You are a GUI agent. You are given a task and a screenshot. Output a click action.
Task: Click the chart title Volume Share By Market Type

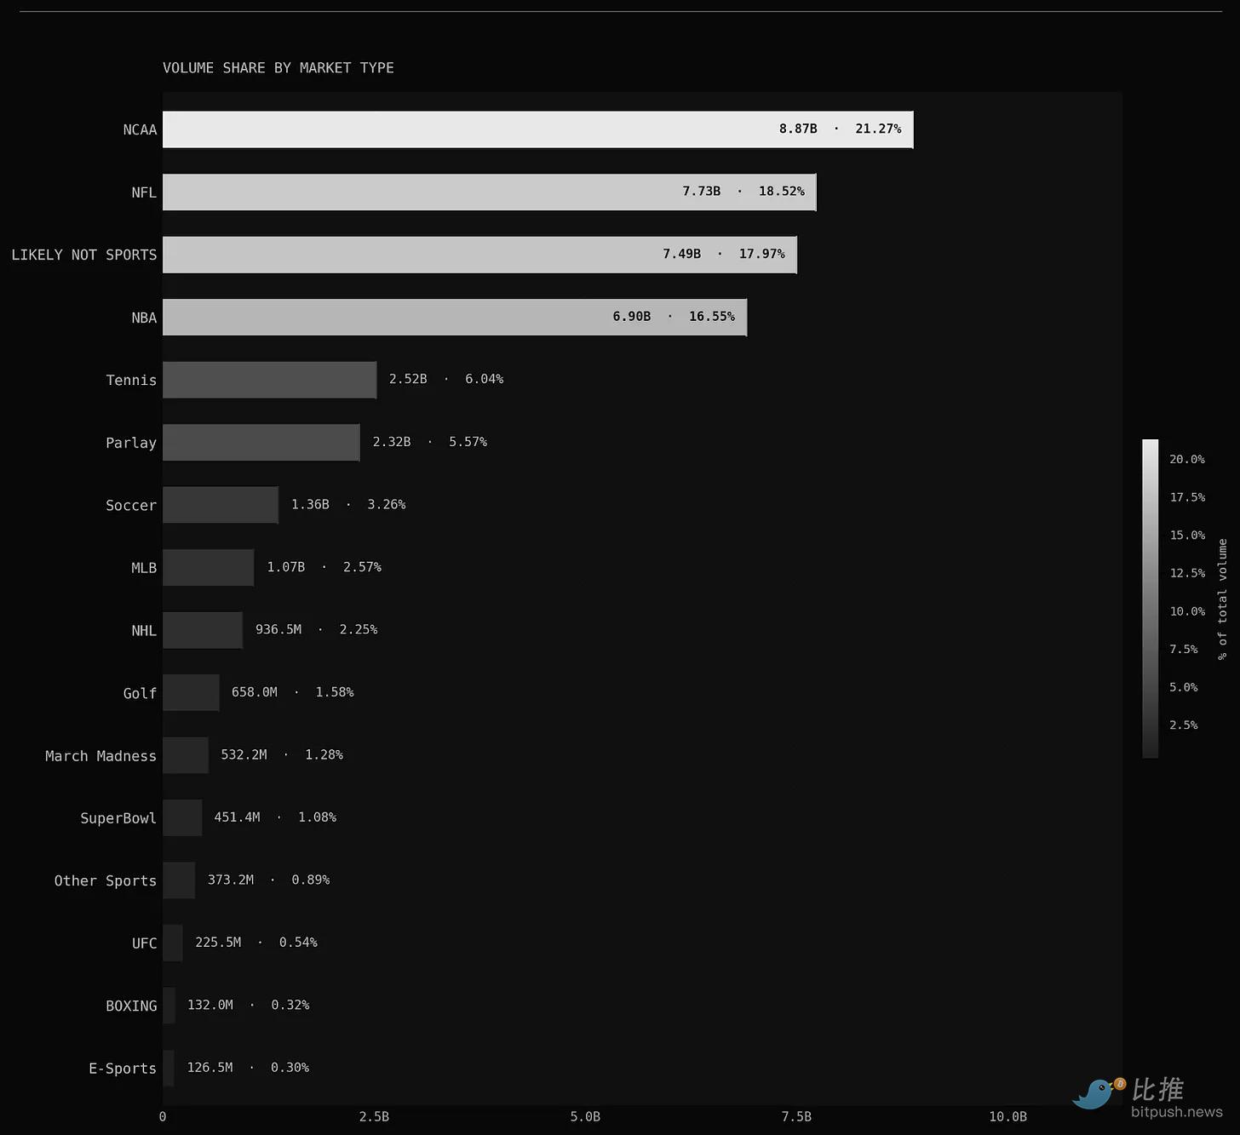click(278, 68)
